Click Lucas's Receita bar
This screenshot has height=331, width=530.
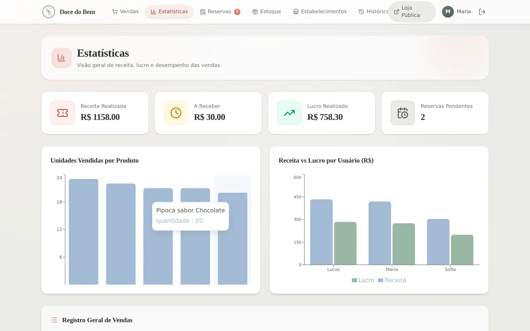coord(321,232)
